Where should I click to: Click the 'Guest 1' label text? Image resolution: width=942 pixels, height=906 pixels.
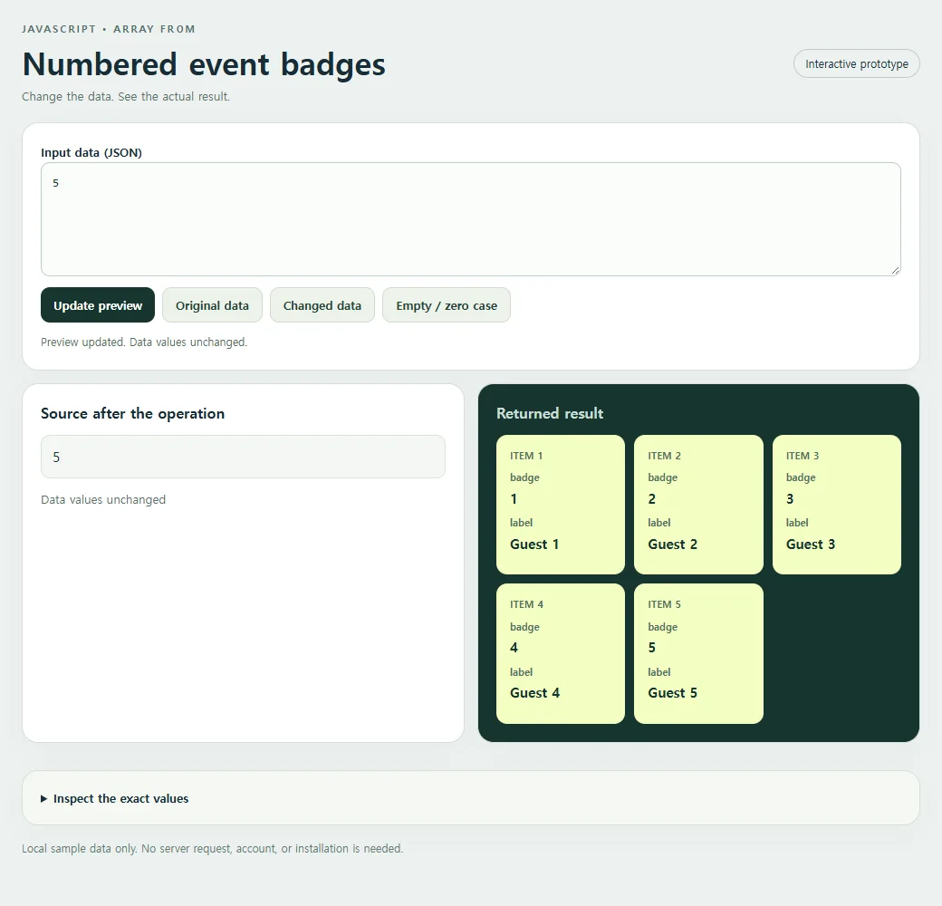(534, 545)
